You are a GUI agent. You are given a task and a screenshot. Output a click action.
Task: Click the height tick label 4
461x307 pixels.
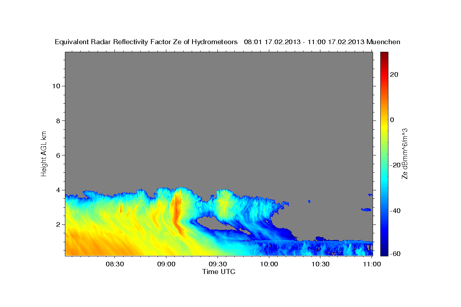click(58, 190)
